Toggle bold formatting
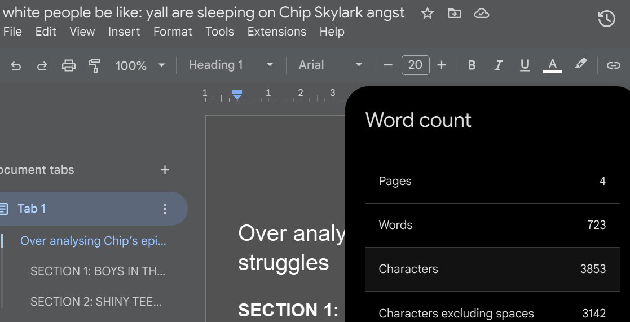Viewport: 630px width, 322px height. [472, 65]
